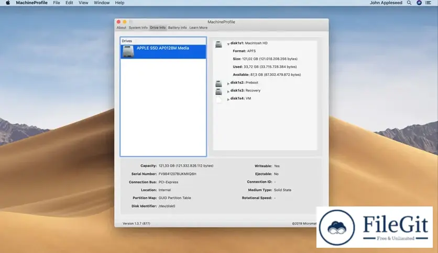The height and width of the screenshot is (253, 438).
Task: Select the disk1s3: Recovery row
Action: tap(245, 90)
